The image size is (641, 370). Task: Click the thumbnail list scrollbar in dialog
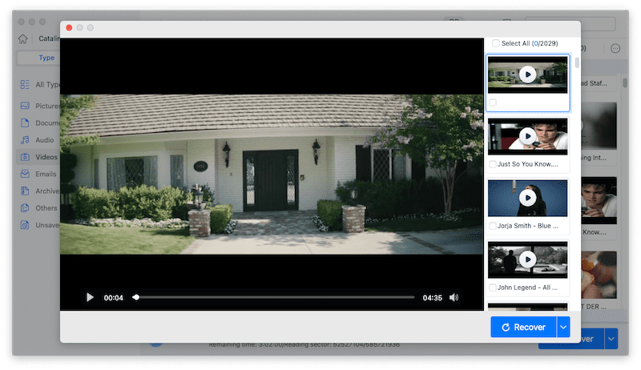click(x=577, y=62)
